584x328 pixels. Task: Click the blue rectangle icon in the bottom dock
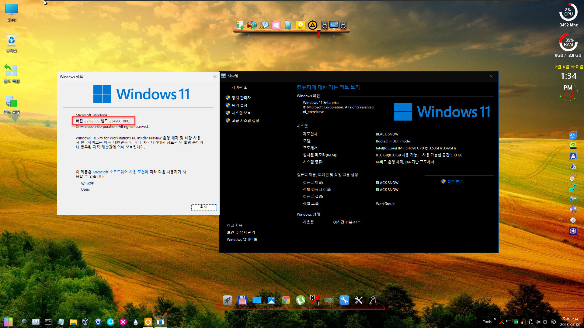pyautogui.click(x=257, y=300)
